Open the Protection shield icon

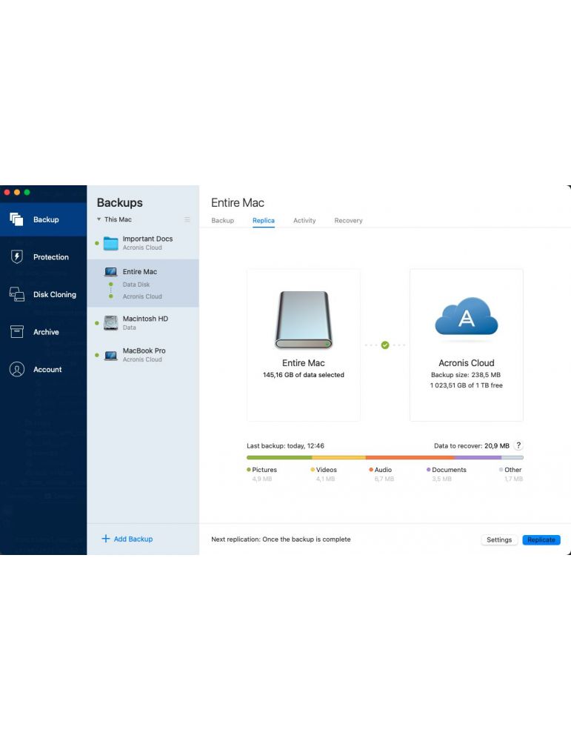coord(17,256)
